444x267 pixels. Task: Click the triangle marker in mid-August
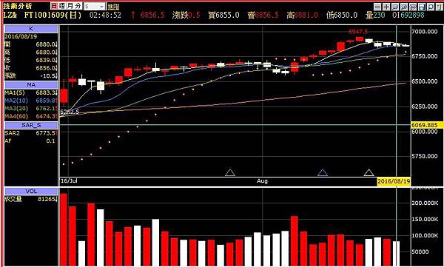point(323,172)
